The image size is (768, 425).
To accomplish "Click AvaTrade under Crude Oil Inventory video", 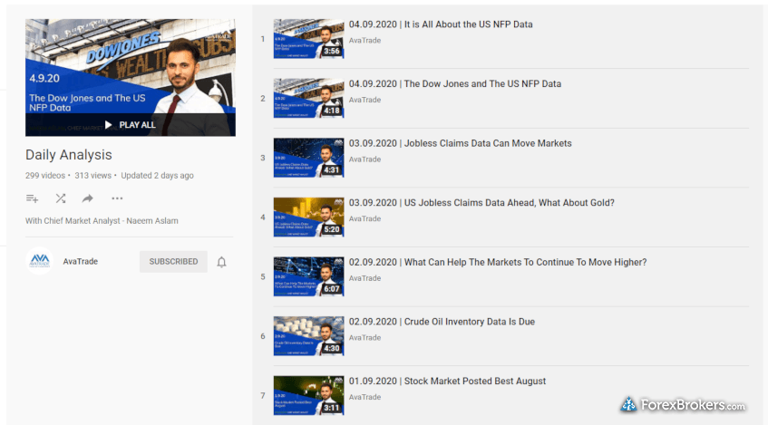I will click(x=365, y=338).
